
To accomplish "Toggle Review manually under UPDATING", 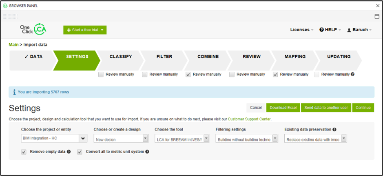I will pyautogui.click(x=317, y=74).
